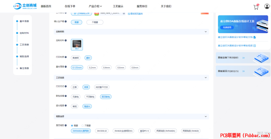Image resolution: width=271 pixels, height=139 pixels.
Task: Click help icon beside 鼓包按键
Action: tap(66, 96)
